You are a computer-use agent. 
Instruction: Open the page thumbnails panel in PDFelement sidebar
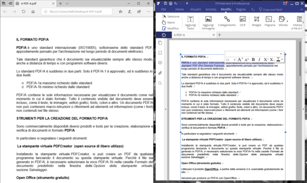160,43
